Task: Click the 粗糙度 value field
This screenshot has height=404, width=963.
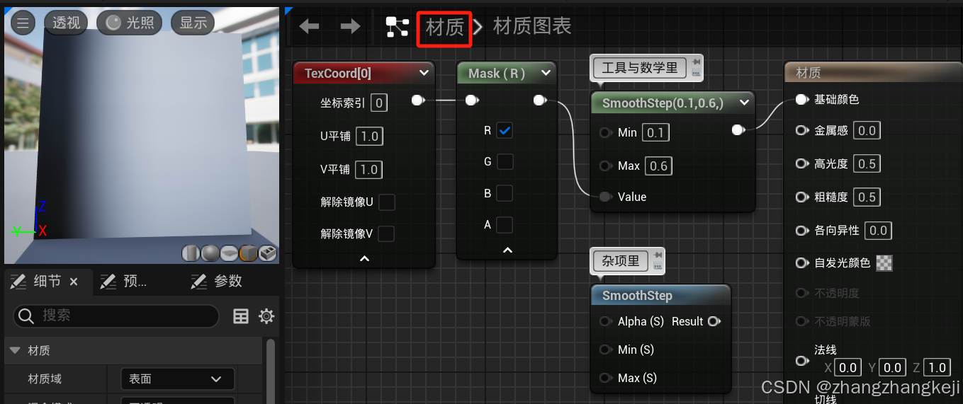Action: click(x=867, y=197)
